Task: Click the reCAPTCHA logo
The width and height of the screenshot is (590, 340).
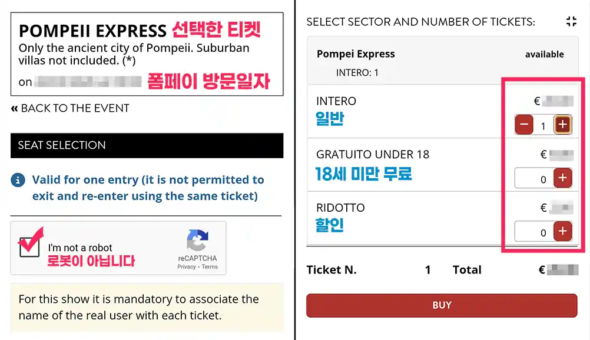Action: tap(197, 241)
